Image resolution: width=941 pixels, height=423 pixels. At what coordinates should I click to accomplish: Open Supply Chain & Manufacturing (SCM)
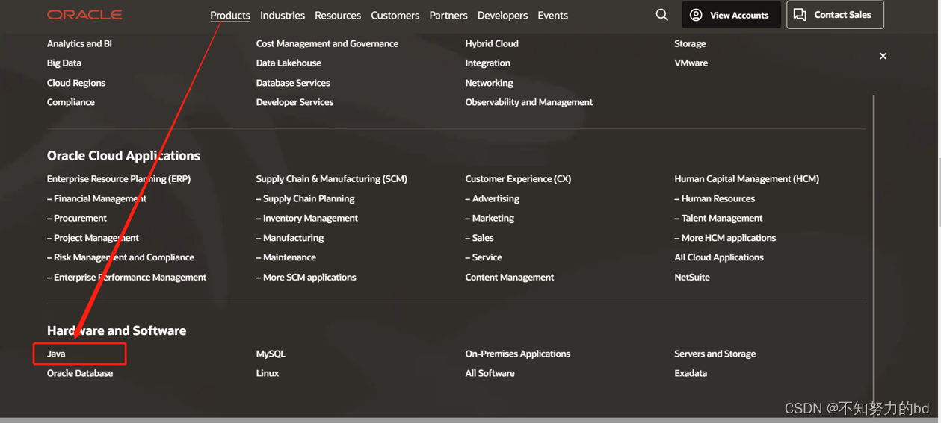332,179
